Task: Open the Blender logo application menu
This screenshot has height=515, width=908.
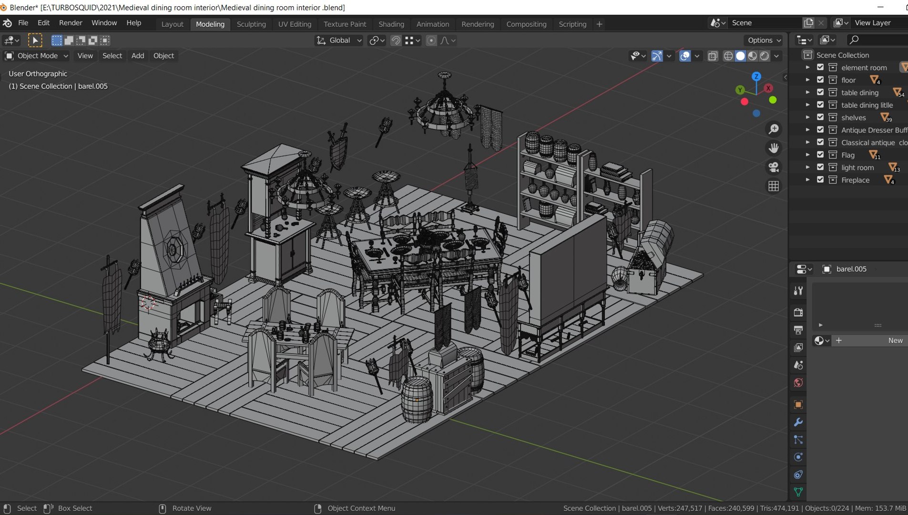Action: click(7, 23)
